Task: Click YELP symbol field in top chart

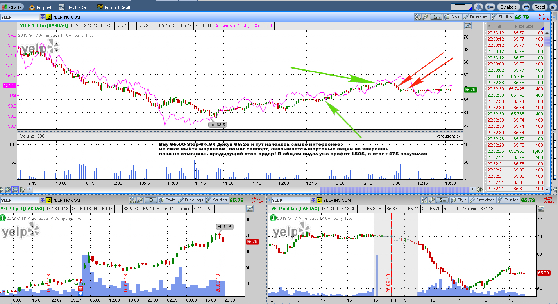Action: 20,17
